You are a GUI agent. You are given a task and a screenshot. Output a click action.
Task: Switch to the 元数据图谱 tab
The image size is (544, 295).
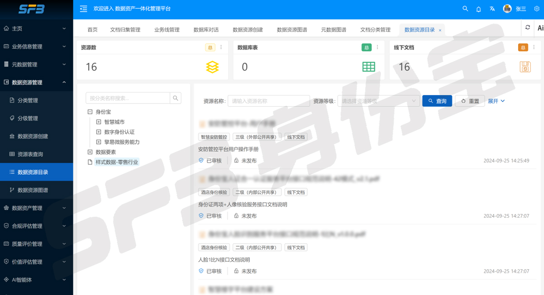[334, 30]
